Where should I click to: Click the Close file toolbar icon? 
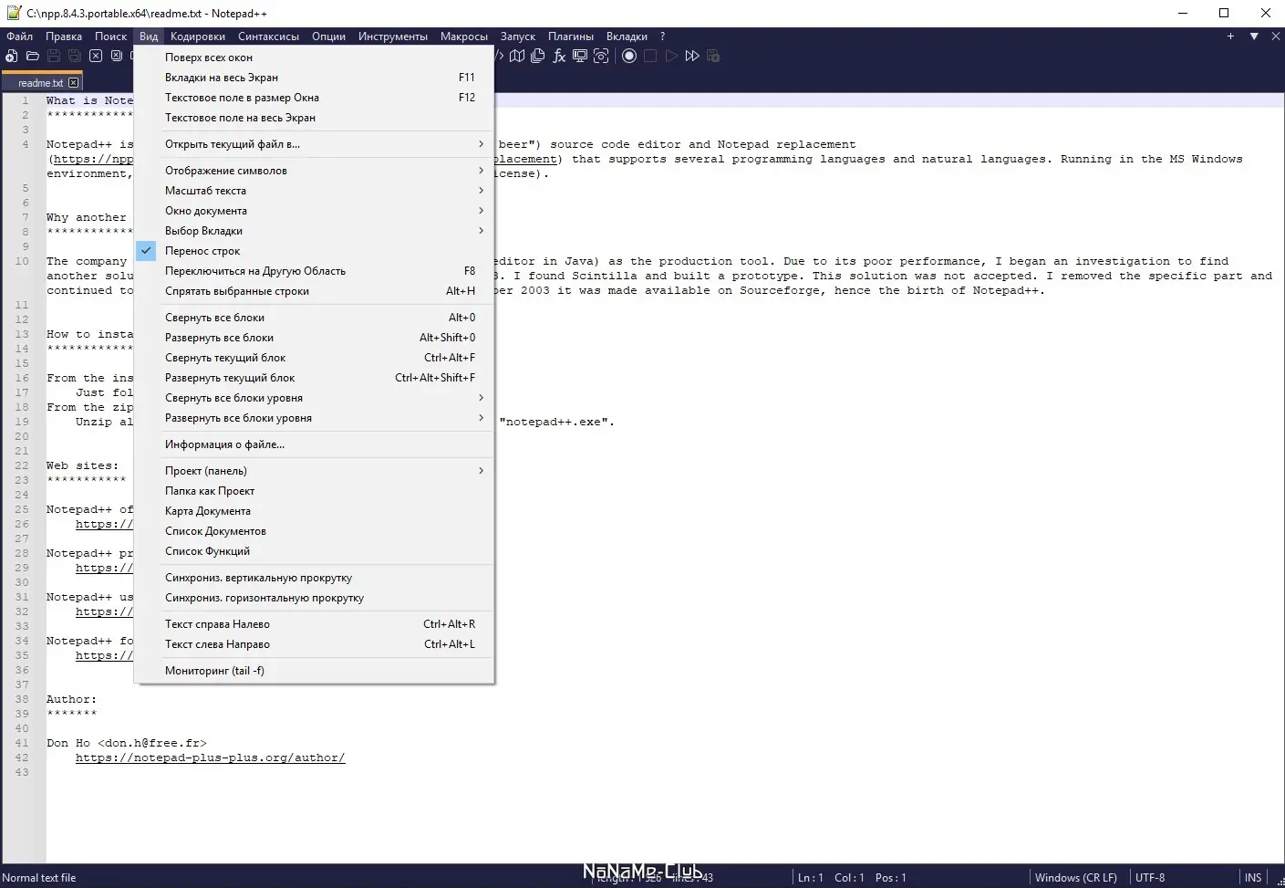pos(96,56)
